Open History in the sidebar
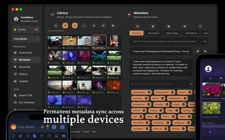225x140 pixels. click(26, 74)
